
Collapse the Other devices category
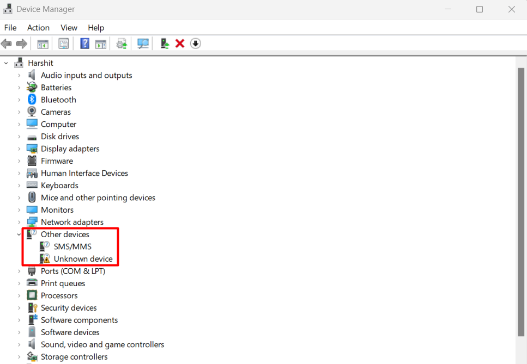coord(19,235)
